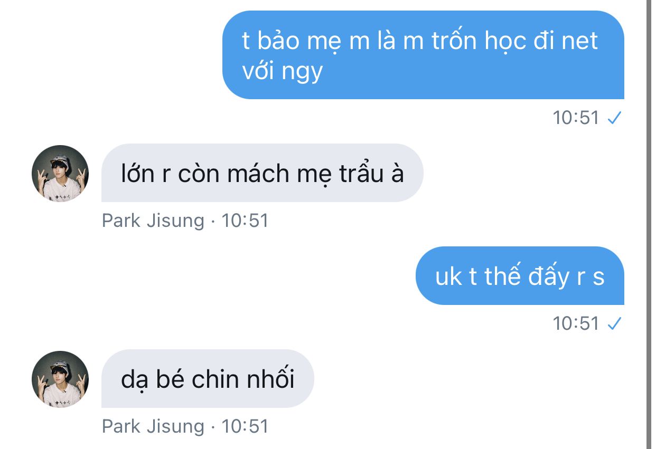This screenshot has height=449, width=656.
Task: Select the message "t bảo mẹ m là m trốn học"
Action: click(x=423, y=55)
